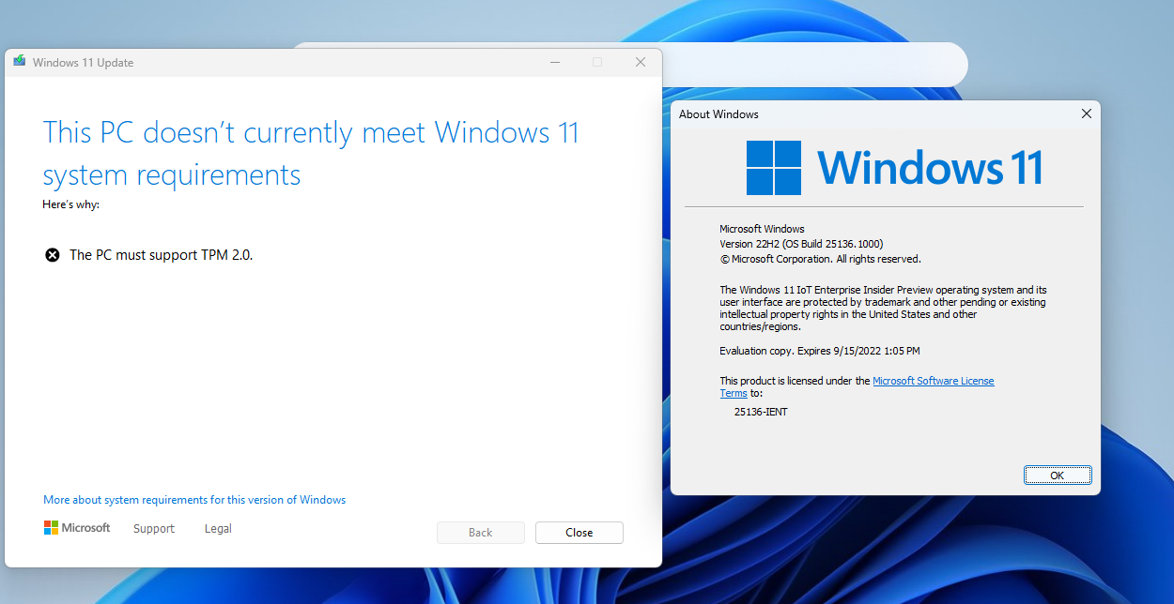Click OK in the About Windows dialog
1174x604 pixels.
tap(1058, 476)
